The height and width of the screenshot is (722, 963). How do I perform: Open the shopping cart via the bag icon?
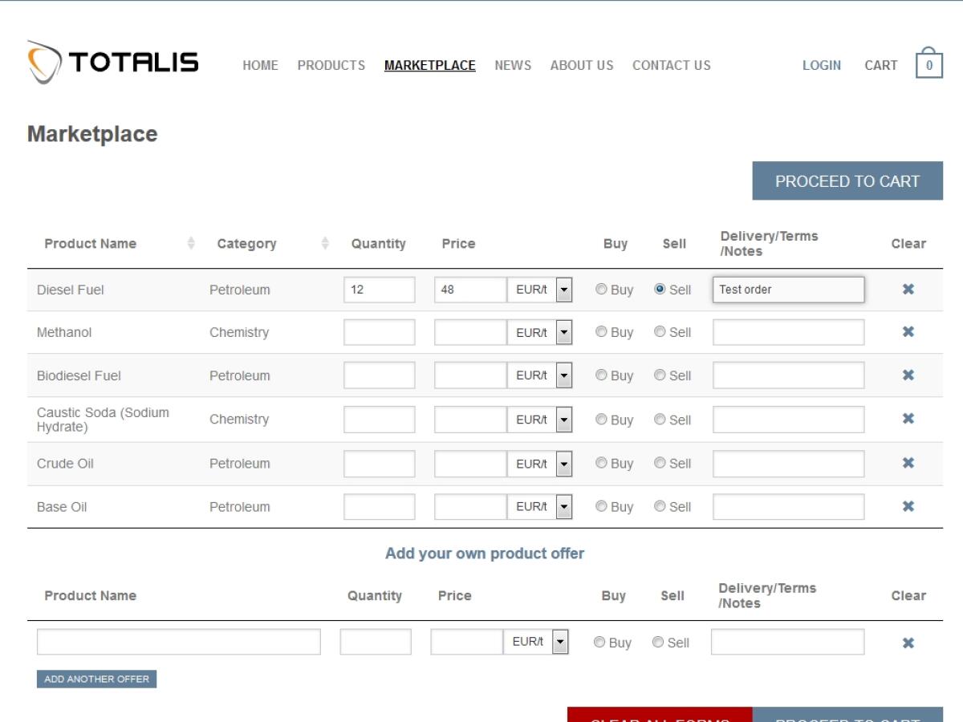pyautogui.click(x=928, y=64)
